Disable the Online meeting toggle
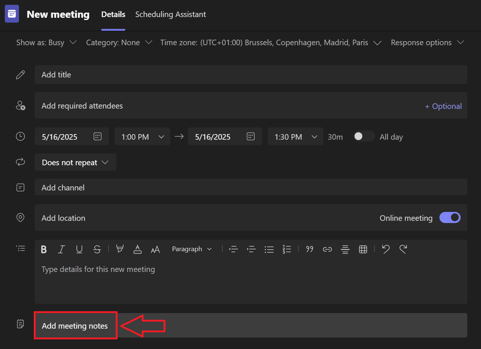Screen dimensions: 481x349 pyautogui.click(x=450, y=217)
